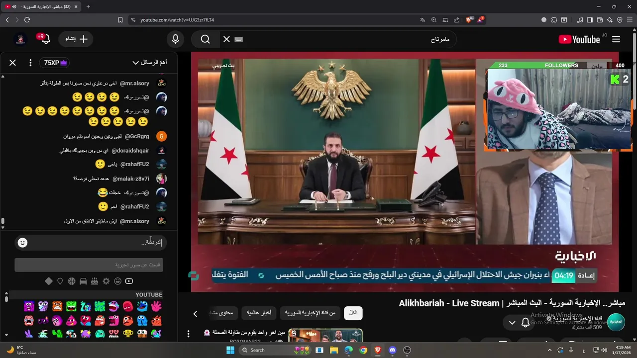Toggle the browser sidebar panel
The image size is (637, 358).
[590, 20]
